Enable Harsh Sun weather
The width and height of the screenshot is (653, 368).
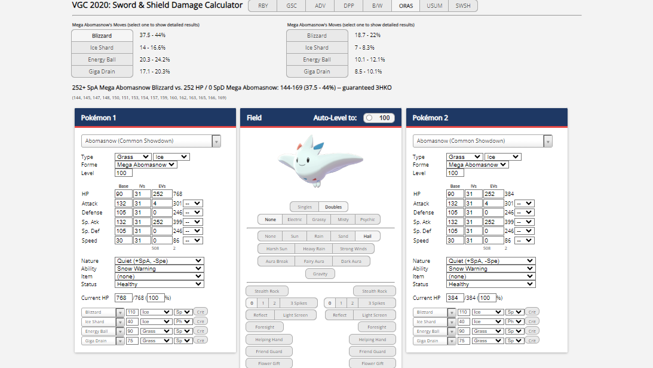277,249
